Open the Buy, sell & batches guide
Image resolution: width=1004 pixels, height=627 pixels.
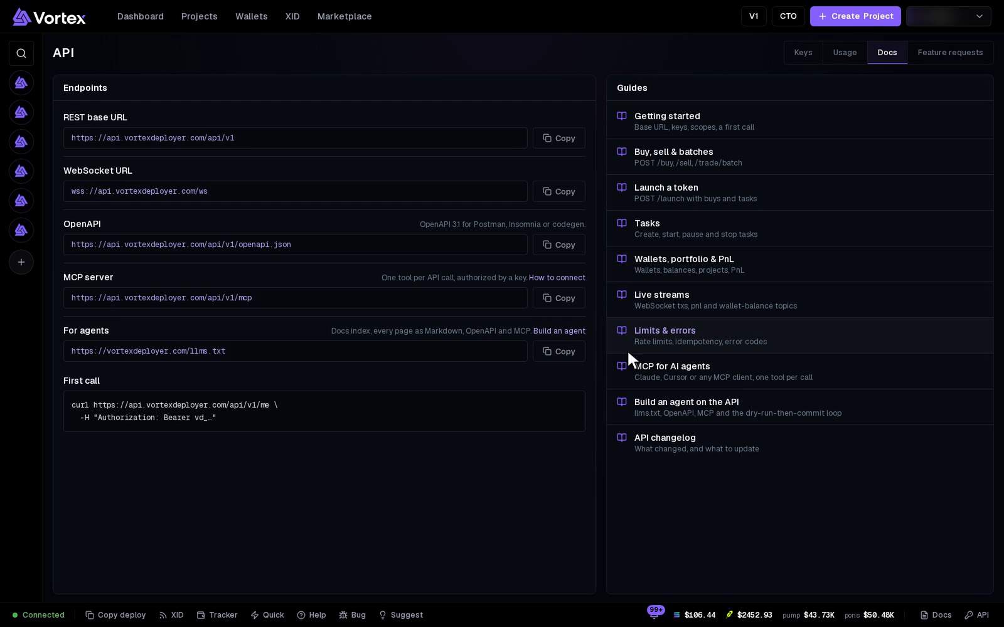coord(800,157)
